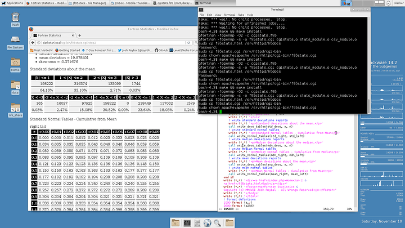Click the Terminal window menu icon
This screenshot has width=405, height=228.
[201, 10]
